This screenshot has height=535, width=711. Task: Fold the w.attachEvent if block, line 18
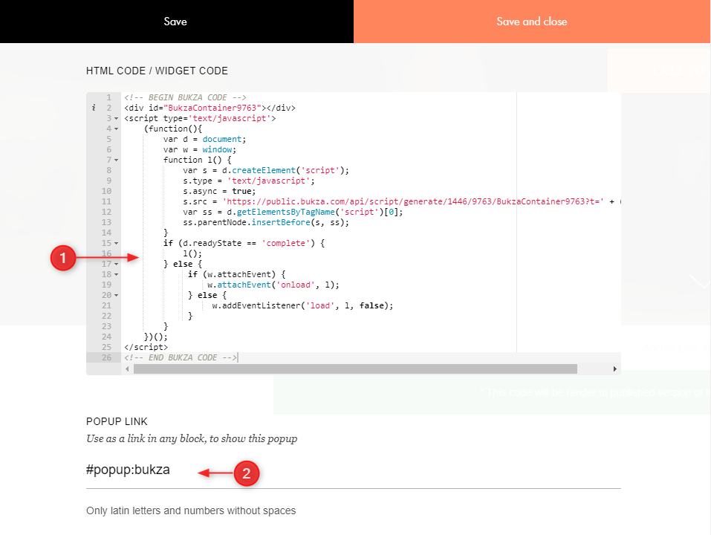[117, 275]
